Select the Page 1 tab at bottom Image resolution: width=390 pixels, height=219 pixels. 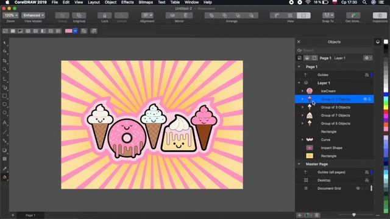pos(30,215)
